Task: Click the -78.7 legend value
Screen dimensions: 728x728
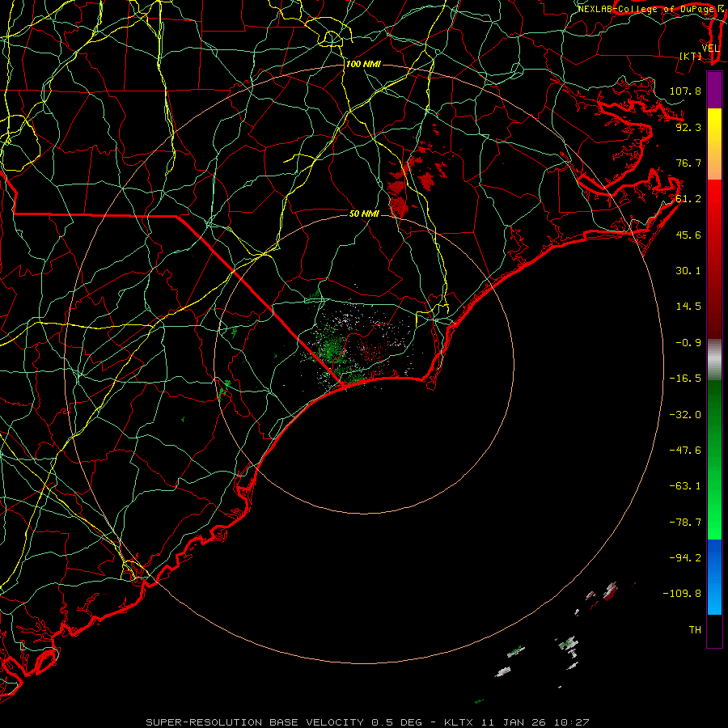Action: [x=685, y=523]
